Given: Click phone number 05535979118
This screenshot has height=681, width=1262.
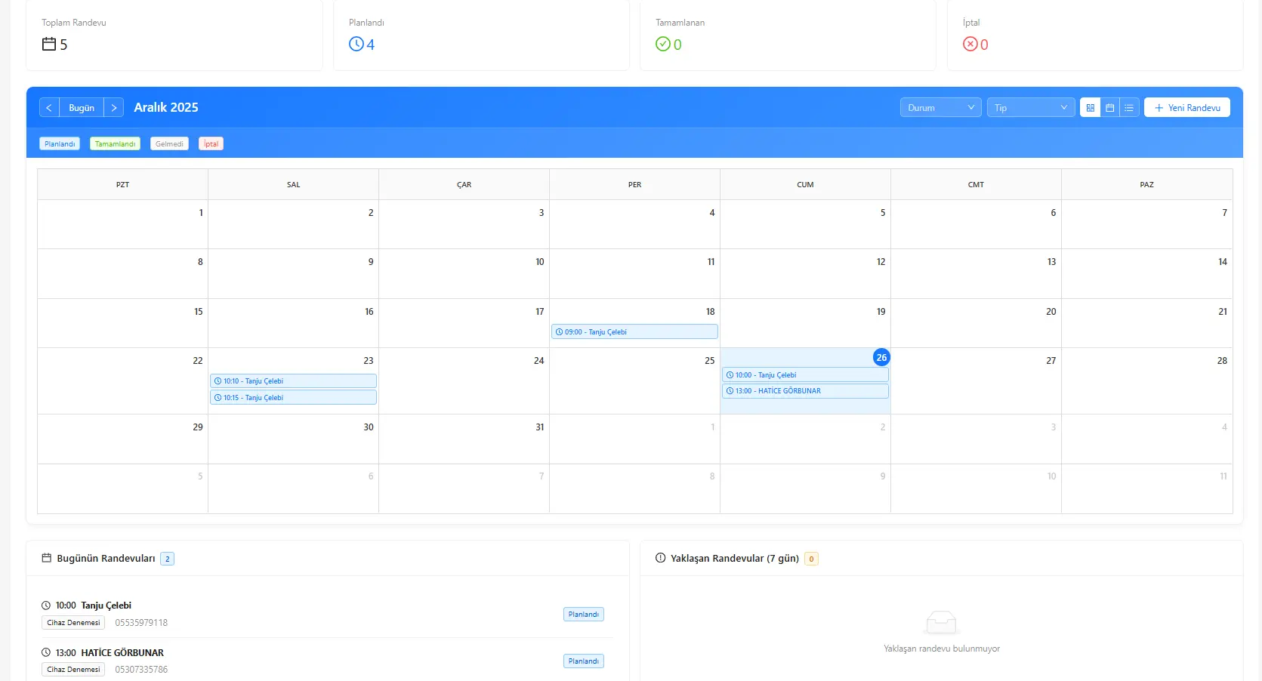Looking at the screenshot, I should (141, 623).
